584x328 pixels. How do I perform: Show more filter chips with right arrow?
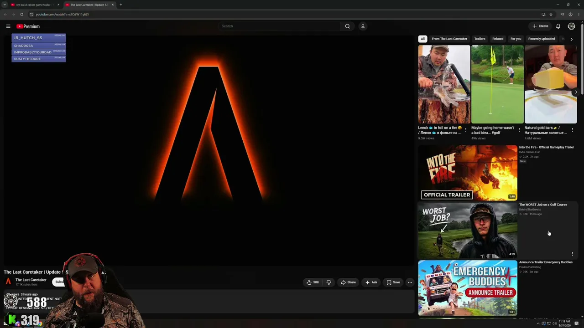click(571, 39)
